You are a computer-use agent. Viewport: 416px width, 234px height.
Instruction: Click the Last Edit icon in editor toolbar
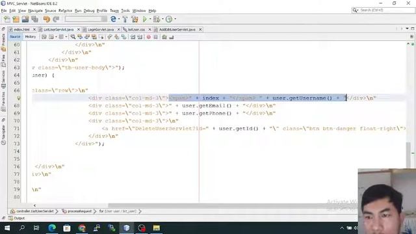(x=44, y=37)
